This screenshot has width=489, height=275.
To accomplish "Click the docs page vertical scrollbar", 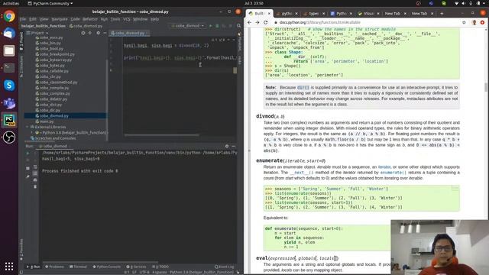I will pos(486,86).
